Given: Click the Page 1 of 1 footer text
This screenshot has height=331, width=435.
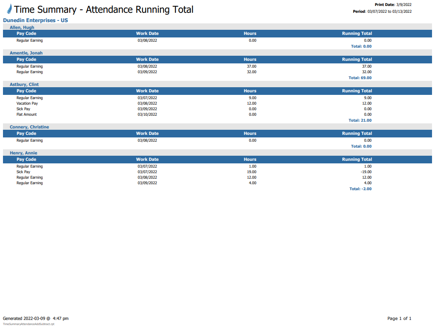Looking at the screenshot, I should point(399,318).
